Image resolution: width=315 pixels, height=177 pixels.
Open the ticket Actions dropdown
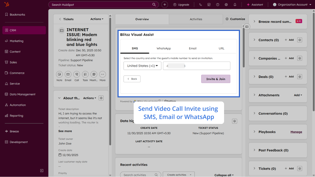[97, 19]
